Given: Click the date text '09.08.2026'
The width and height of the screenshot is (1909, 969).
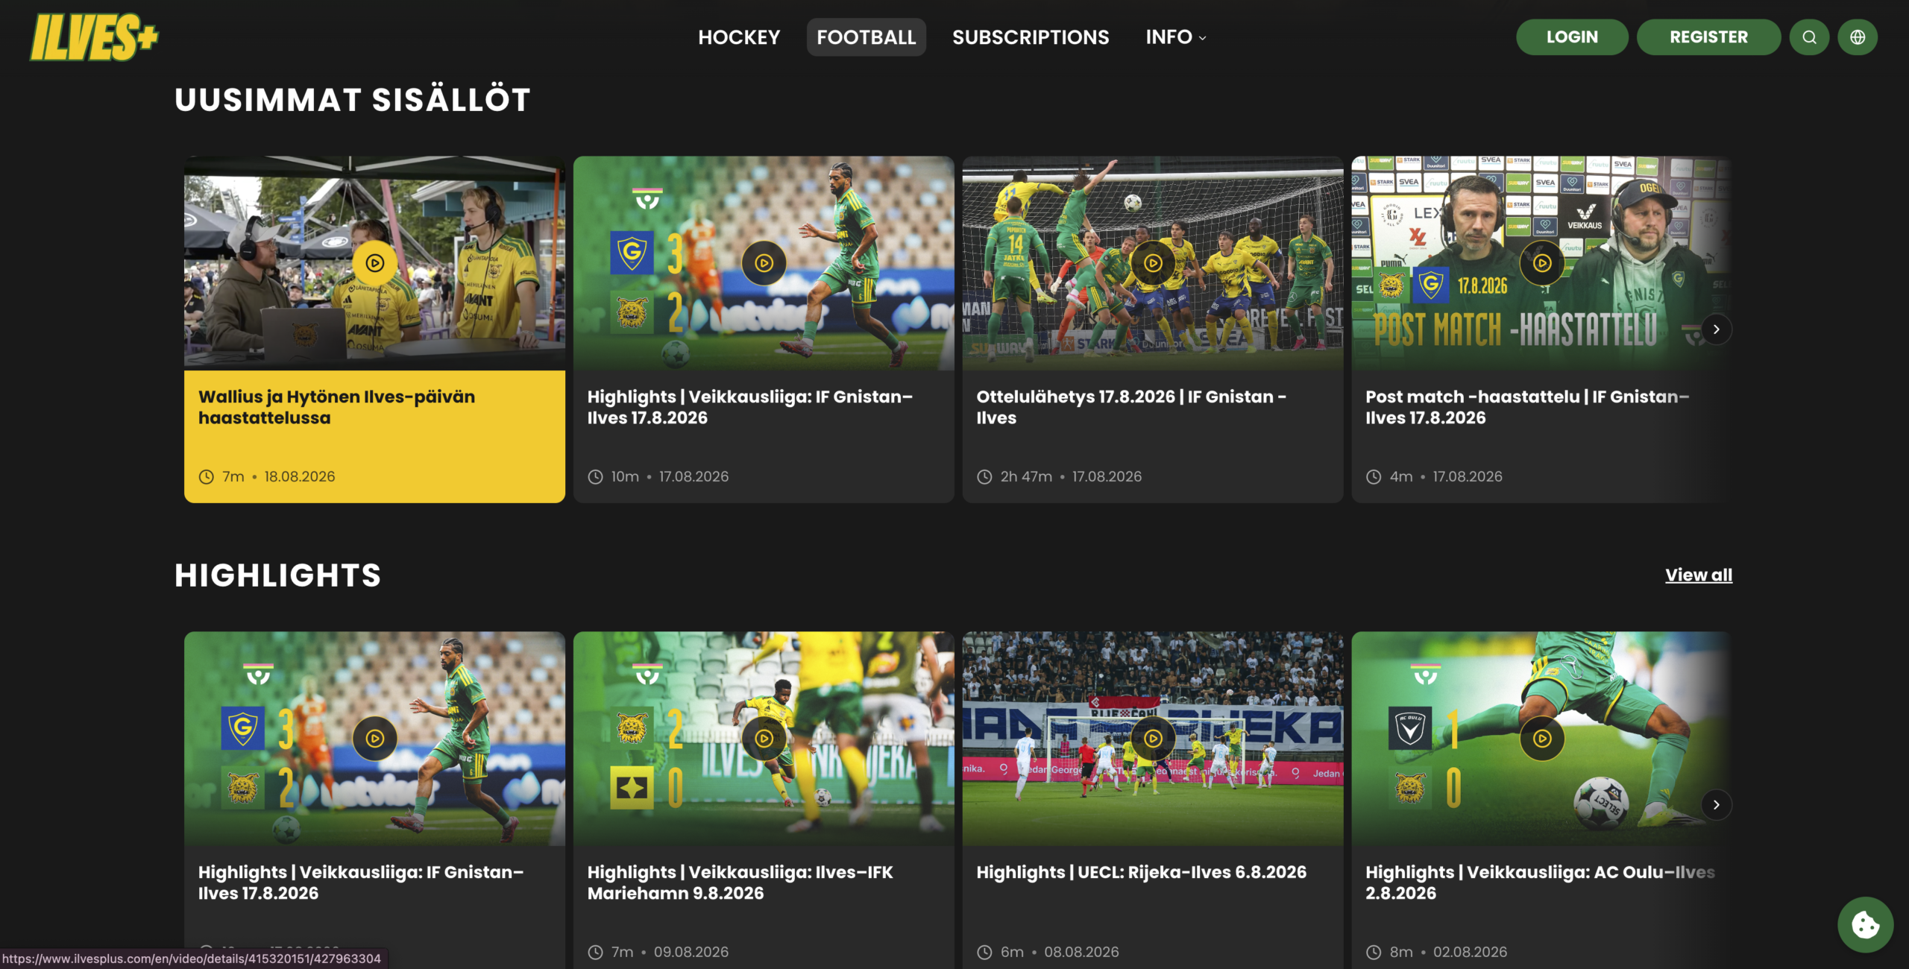Looking at the screenshot, I should 691,953.
